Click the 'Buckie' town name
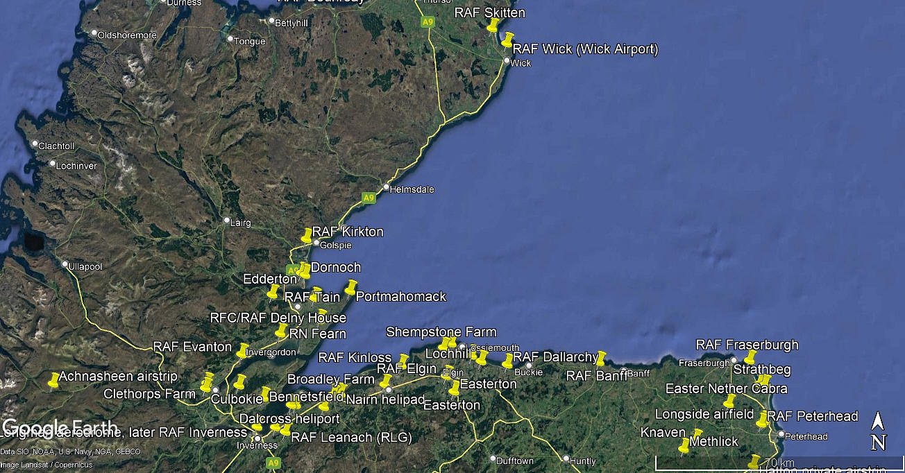 point(529,373)
